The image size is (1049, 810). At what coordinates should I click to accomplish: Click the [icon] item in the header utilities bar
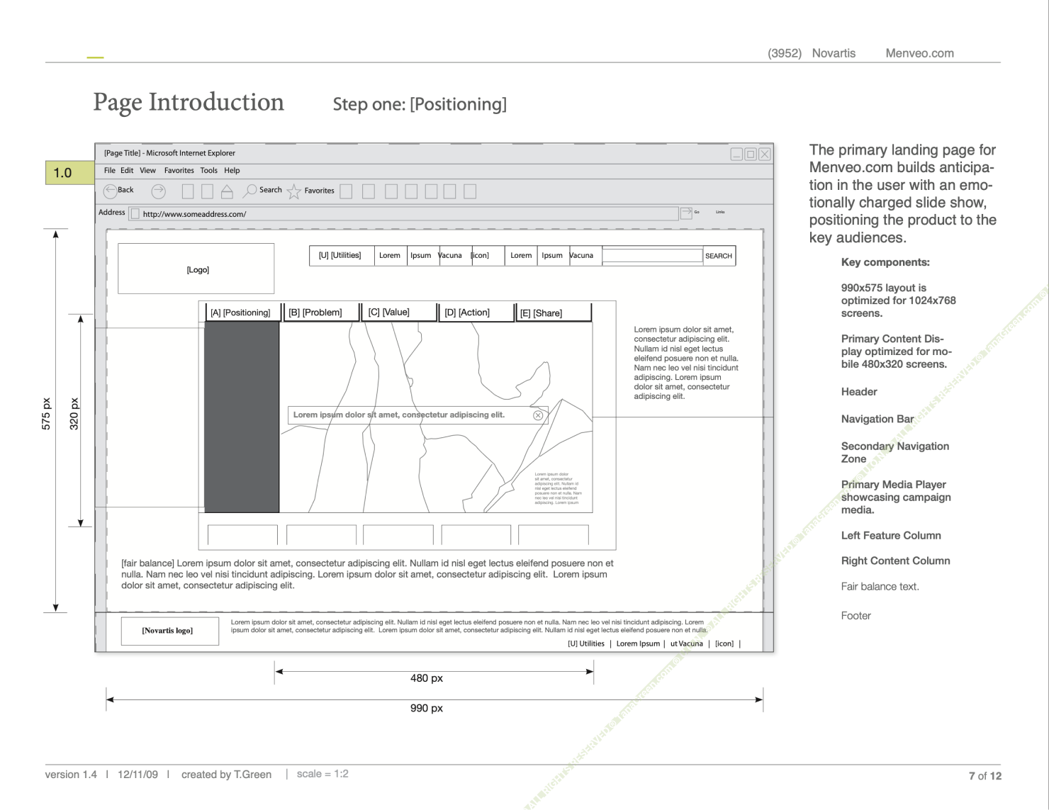click(x=480, y=255)
